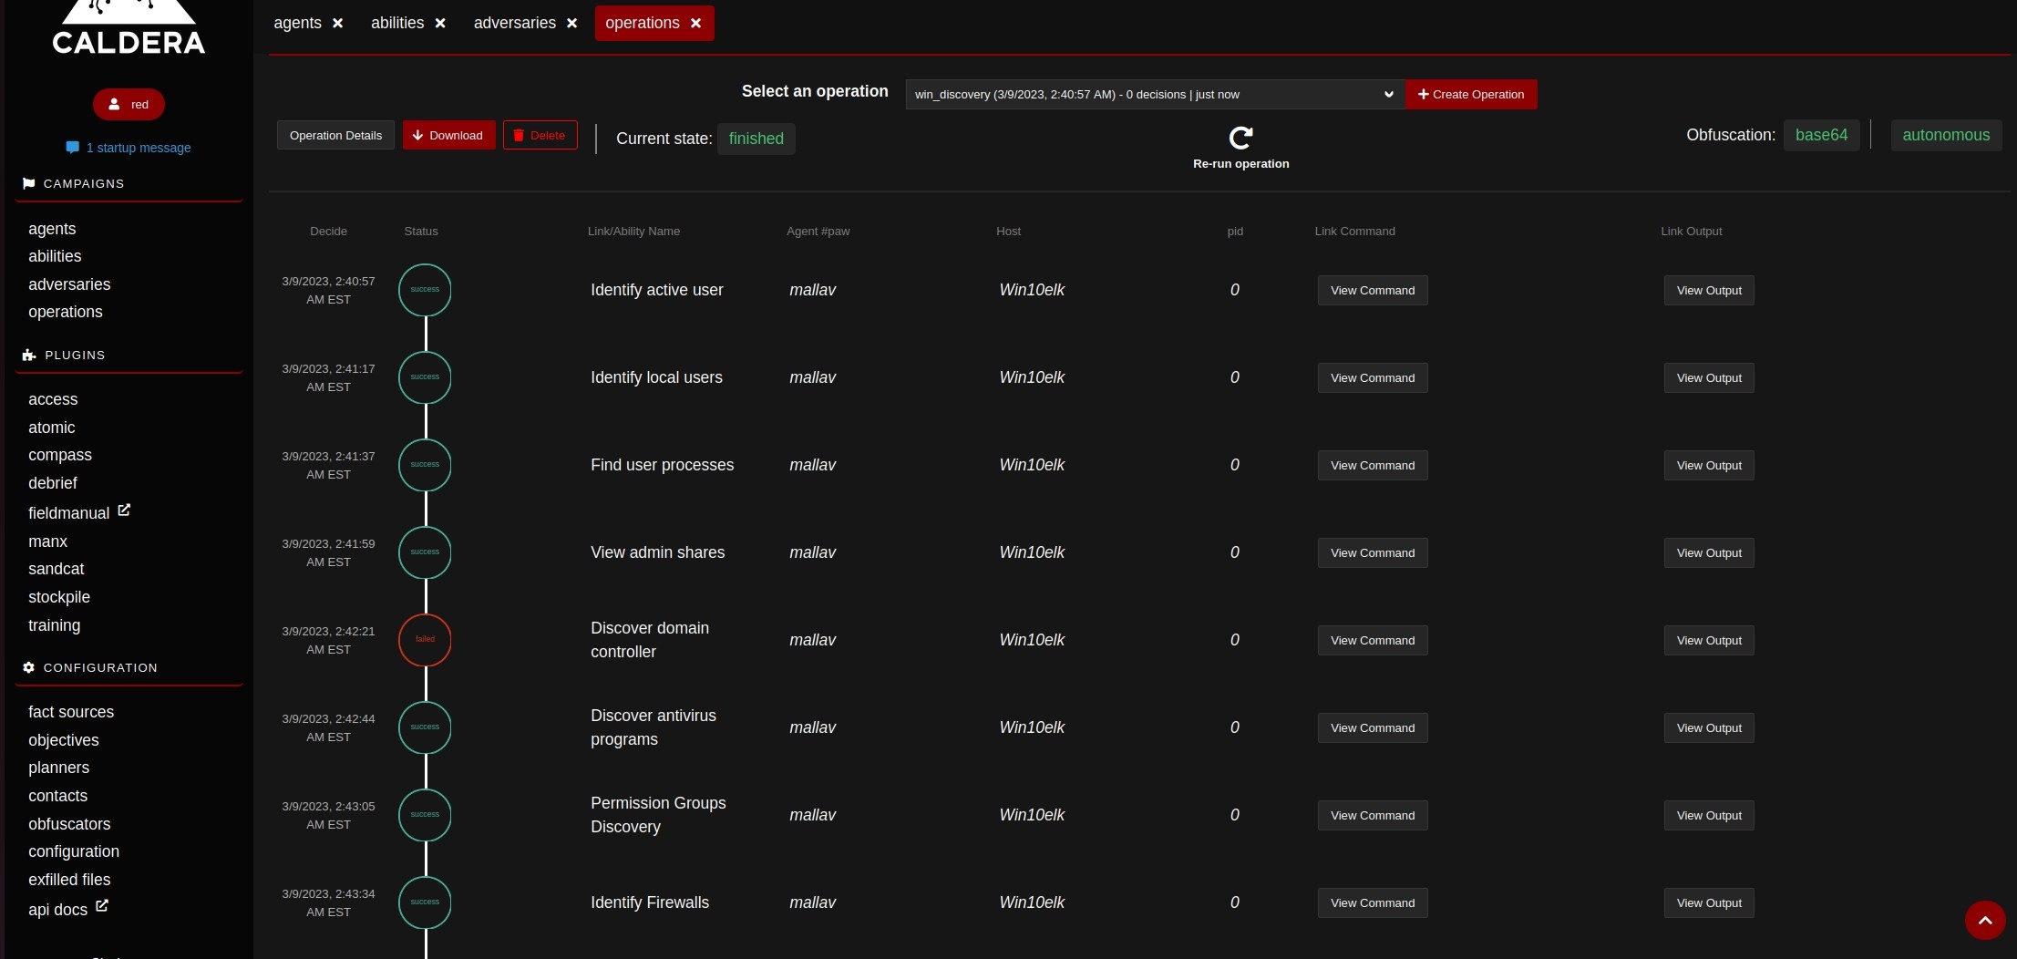View Output for Identify active user
This screenshot has width=2017, height=959.
click(x=1709, y=291)
